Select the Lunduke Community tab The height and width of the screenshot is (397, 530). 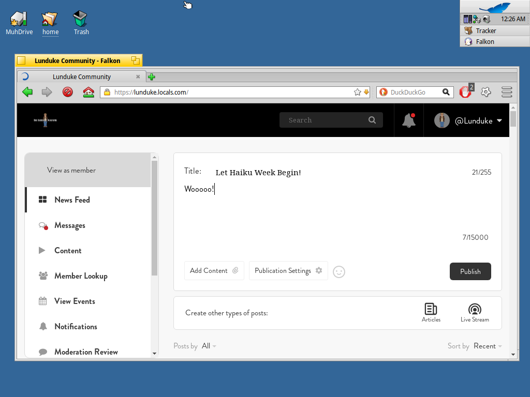(x=81, y=77)
